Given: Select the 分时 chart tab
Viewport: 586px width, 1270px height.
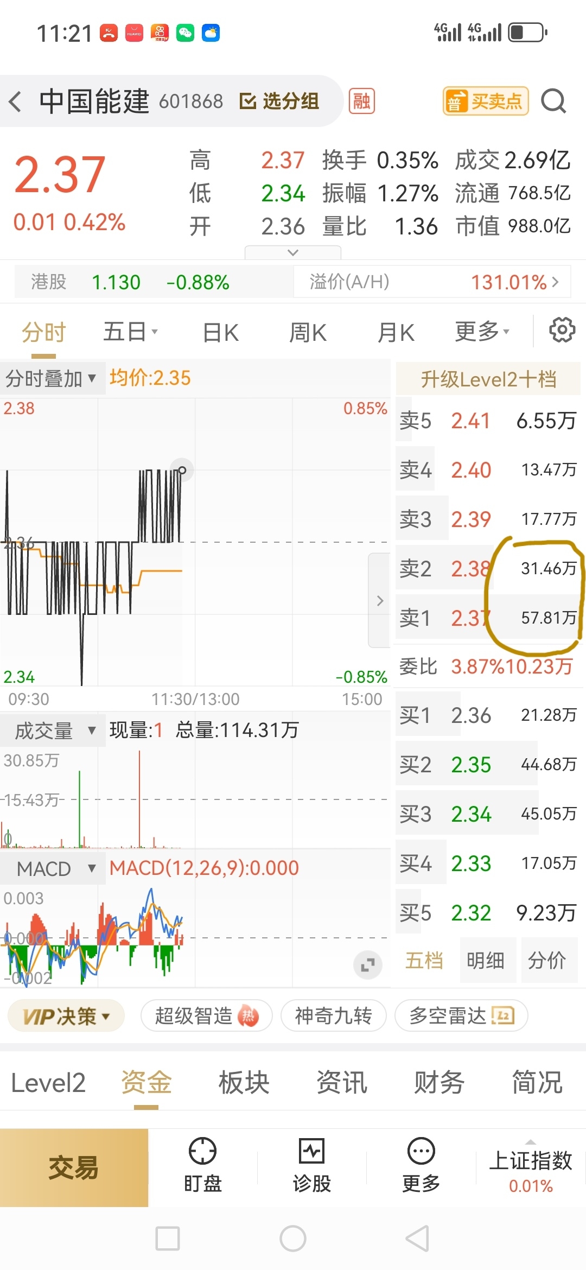Looking at the screenshot, I should [43, 332].
